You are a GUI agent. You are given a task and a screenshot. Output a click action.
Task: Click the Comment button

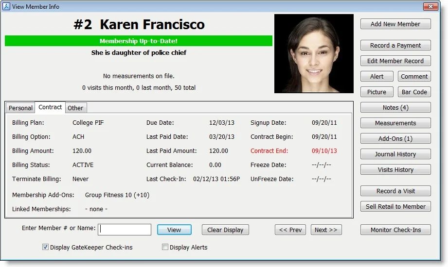(414, 76)
